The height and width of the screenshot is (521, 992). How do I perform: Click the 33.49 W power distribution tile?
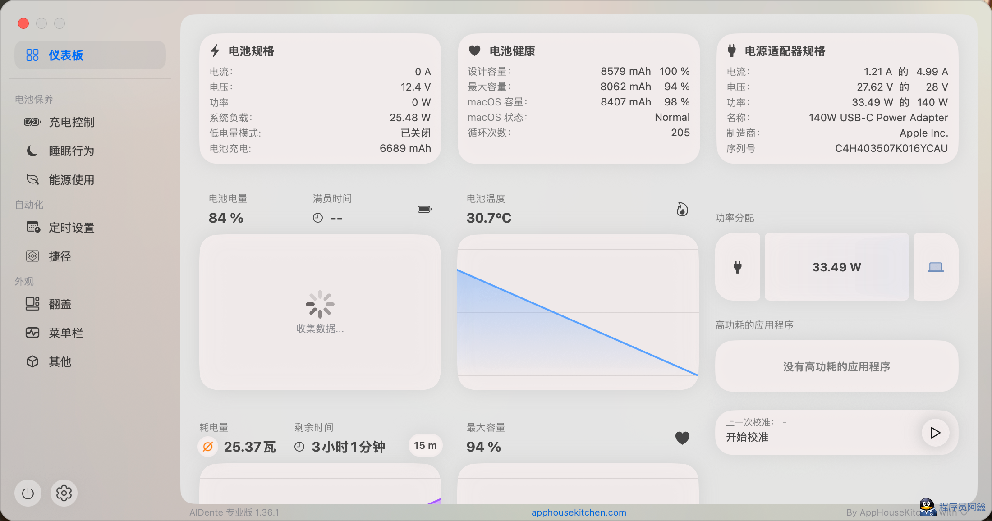click(836, 267)
